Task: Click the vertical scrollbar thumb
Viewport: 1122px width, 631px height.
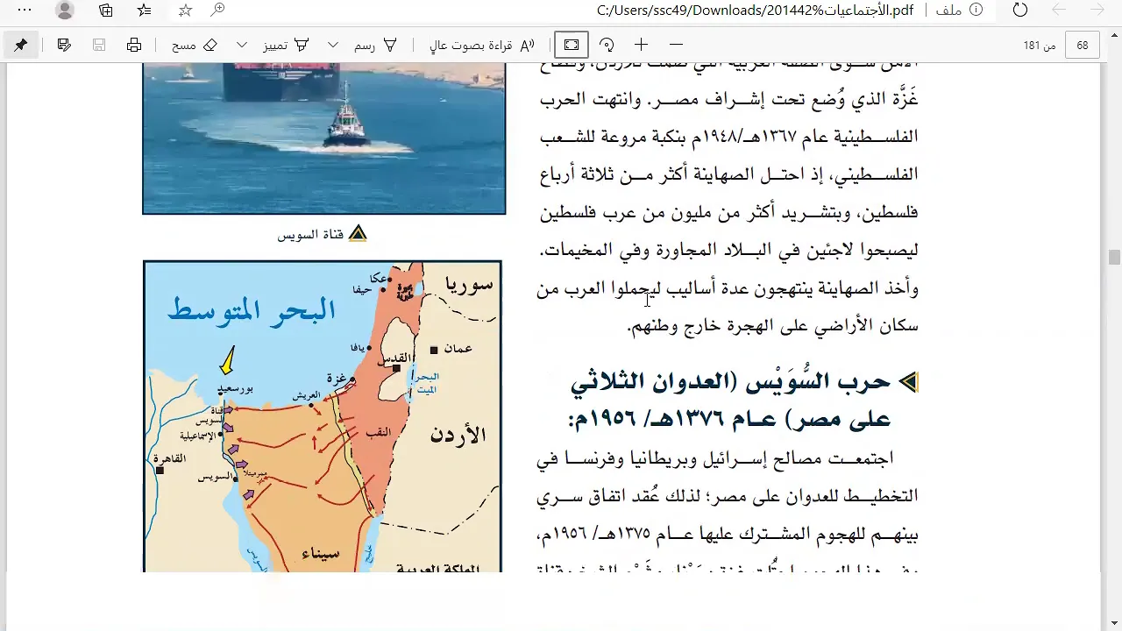Action: coord(1114,257)
